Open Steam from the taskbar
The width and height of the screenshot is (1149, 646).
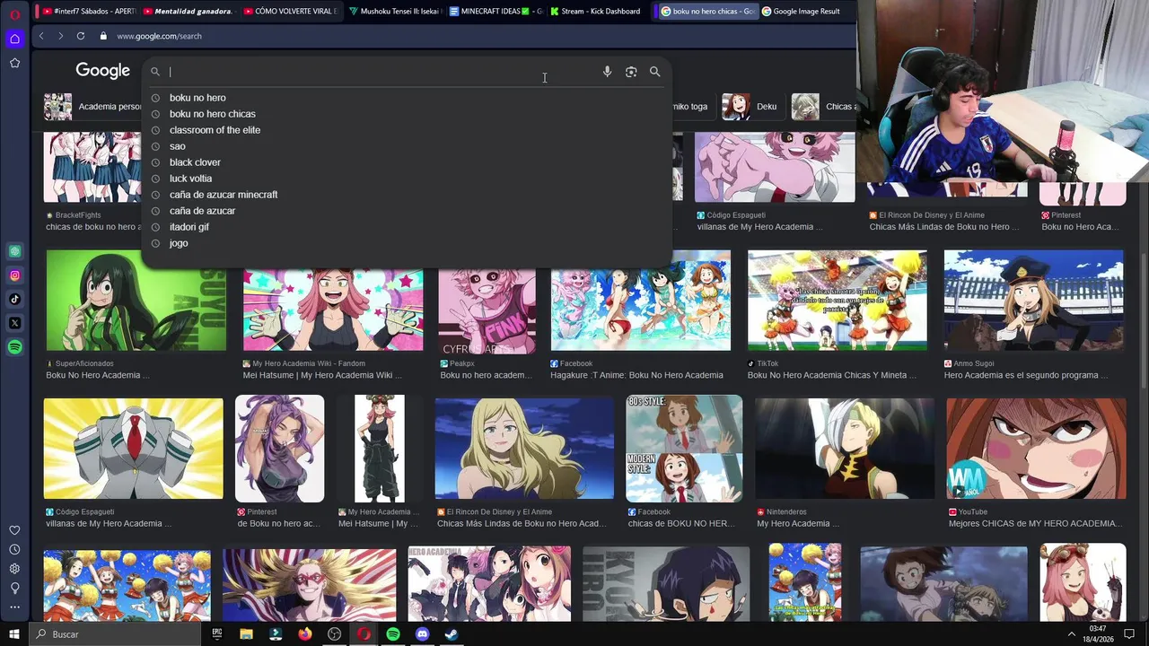pos(452,634)
